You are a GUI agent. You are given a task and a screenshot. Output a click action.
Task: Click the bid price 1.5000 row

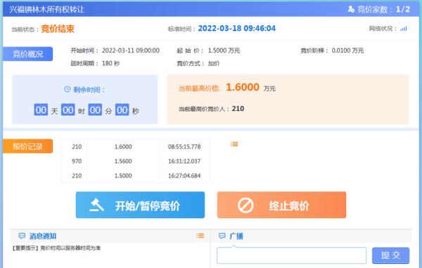(123, 176)
